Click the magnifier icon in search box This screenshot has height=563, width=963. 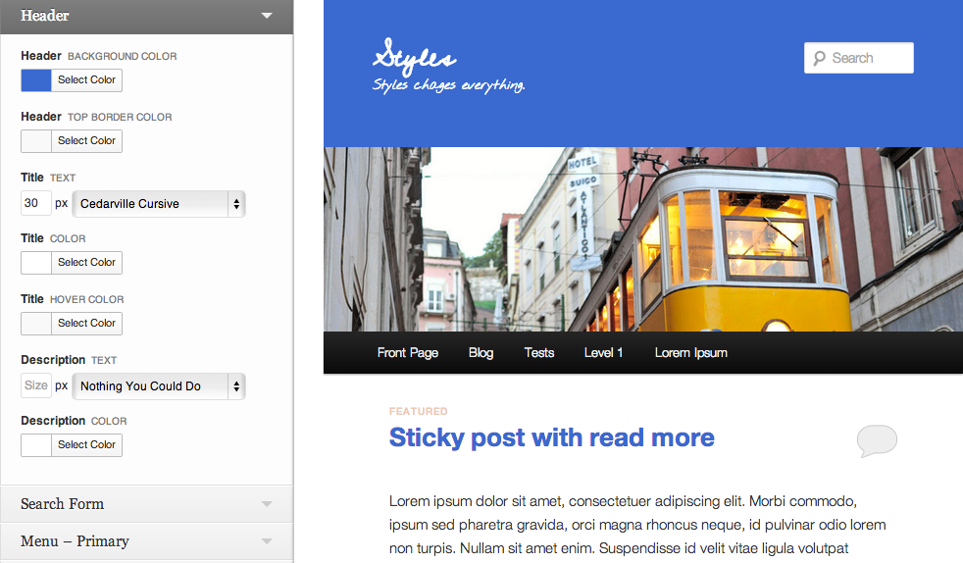click(820, 58)
